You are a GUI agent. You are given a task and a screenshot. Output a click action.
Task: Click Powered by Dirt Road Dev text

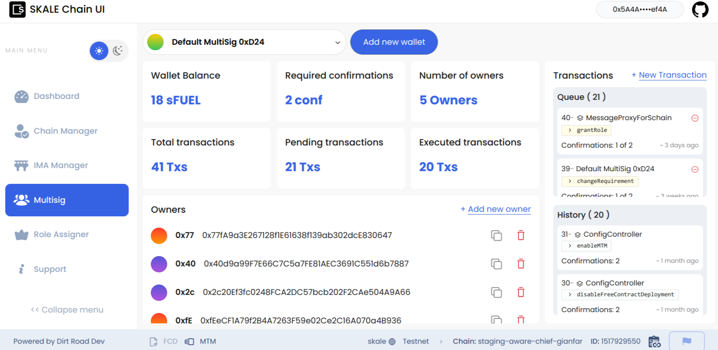pyautogui.click(x=59, y=341)
